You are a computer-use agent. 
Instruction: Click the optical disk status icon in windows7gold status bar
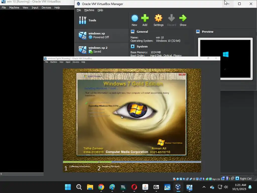tap(177, 179)
